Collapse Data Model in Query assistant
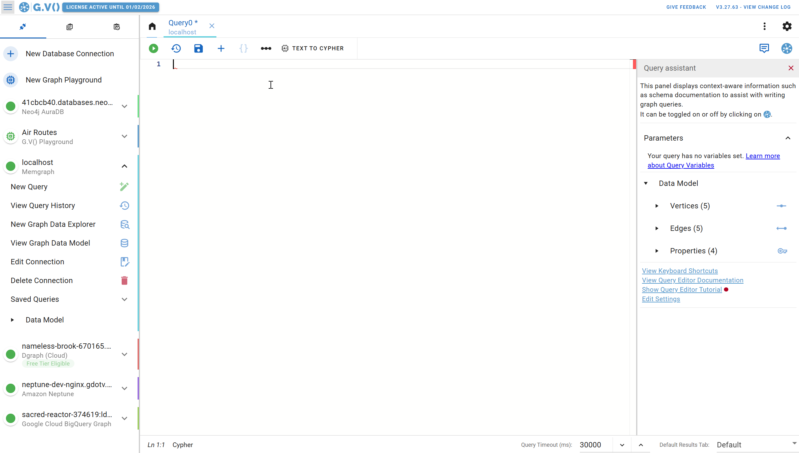Image resolution: width=799 pixels, height=453 pixels. tap(646, 183)
